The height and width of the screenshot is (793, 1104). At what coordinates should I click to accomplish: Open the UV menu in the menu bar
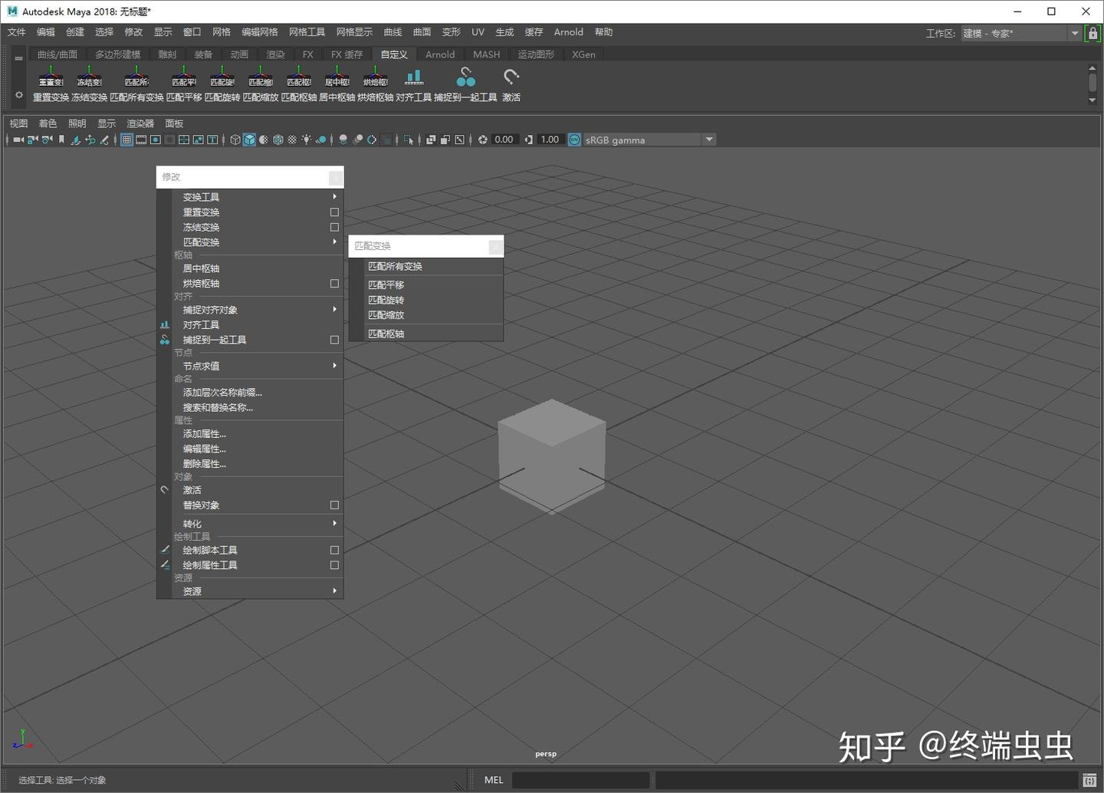pyautogui.click(x=478, y=31)
